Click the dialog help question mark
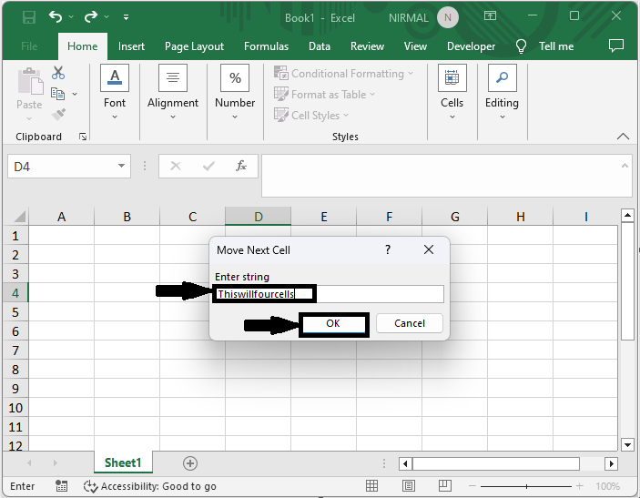 point(388,249)
